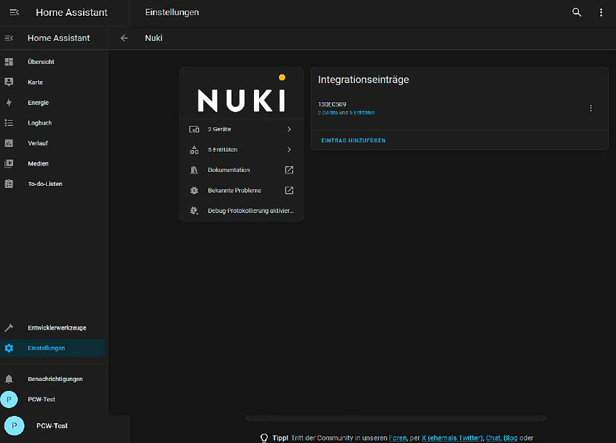This screenshot has width=616, height=443.
Task: Select Logbuch in the sidebar
Action: [40, 123]
